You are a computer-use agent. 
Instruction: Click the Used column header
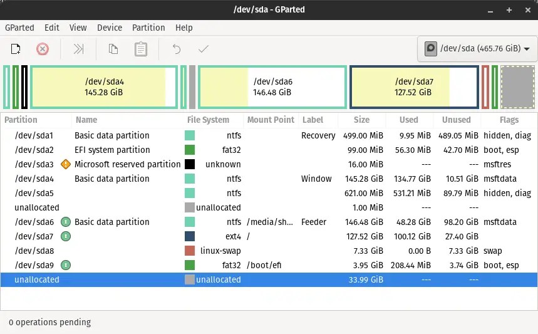click(408, 120)
